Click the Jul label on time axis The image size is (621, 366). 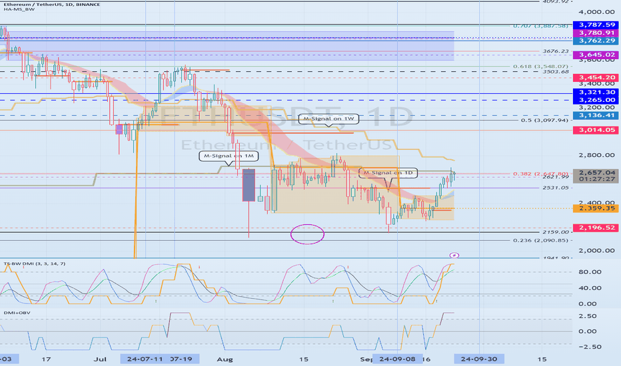coord(100,359)
